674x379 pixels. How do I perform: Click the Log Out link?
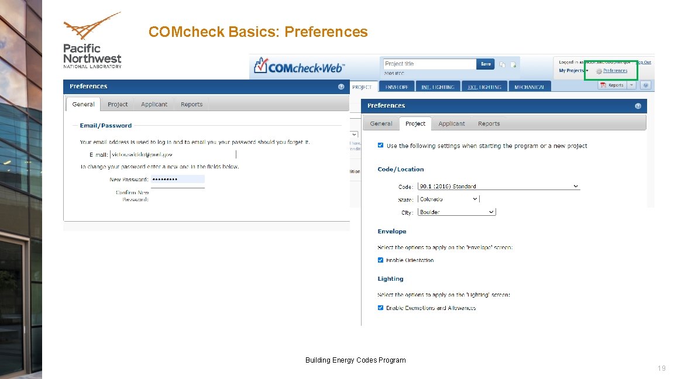pos(642,61)
